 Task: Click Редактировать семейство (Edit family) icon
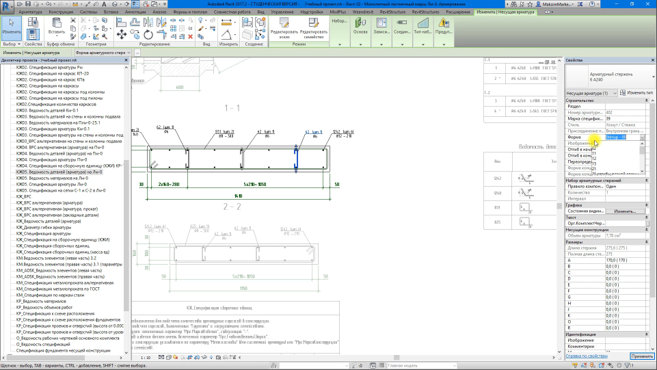tap(313, 23)
